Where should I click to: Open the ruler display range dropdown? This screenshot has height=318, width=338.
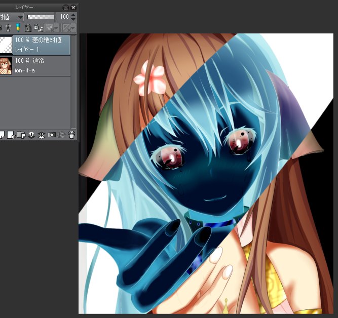click(69, 28)
